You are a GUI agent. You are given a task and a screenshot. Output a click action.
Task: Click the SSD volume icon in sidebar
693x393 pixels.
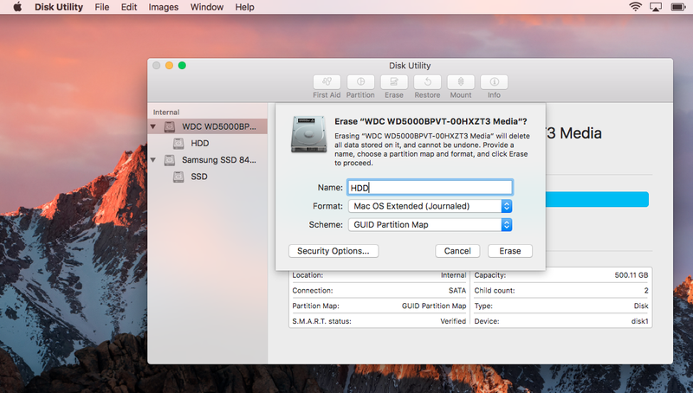point(178,177)
